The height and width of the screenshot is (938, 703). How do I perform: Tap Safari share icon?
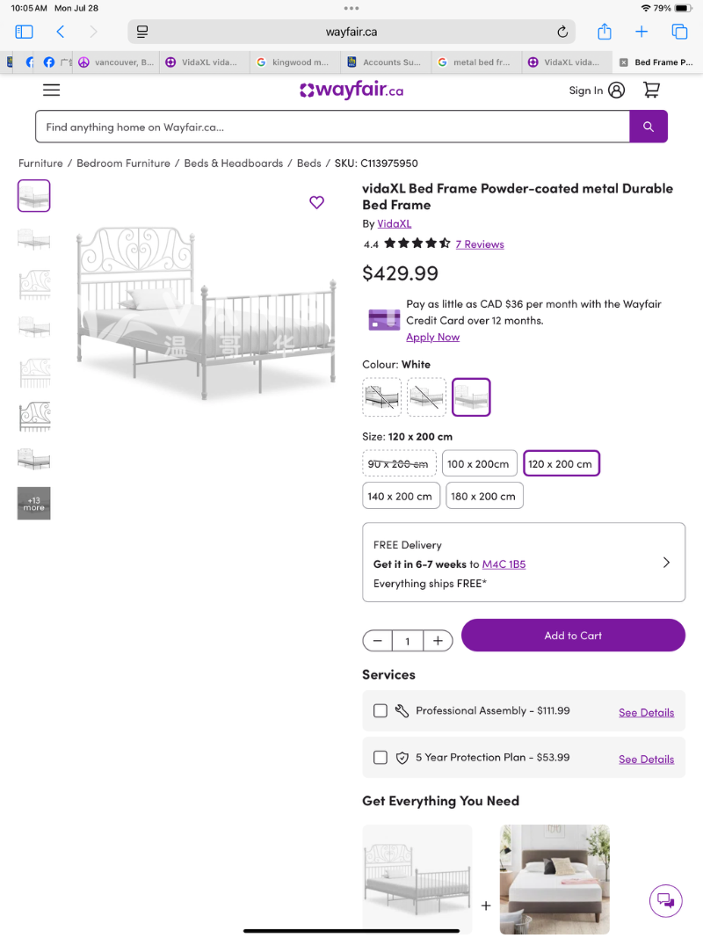click(605, 32)
